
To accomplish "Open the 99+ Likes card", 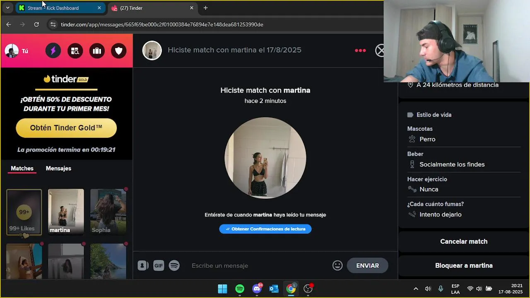I will pos(24,212).
